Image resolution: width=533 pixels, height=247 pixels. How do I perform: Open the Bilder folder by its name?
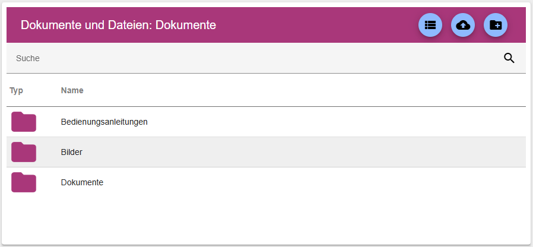[x=71, y=152]
